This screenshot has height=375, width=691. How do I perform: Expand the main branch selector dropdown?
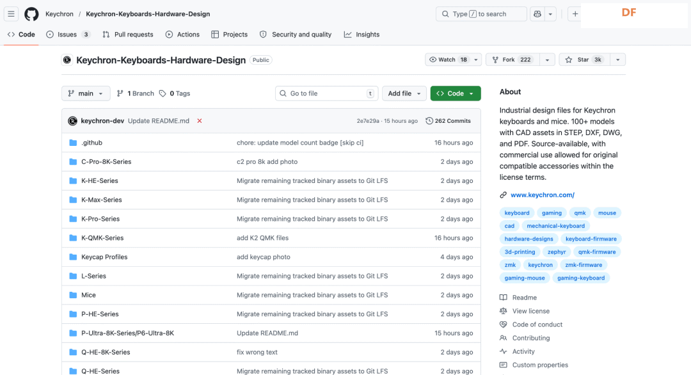tap(86, 93)
